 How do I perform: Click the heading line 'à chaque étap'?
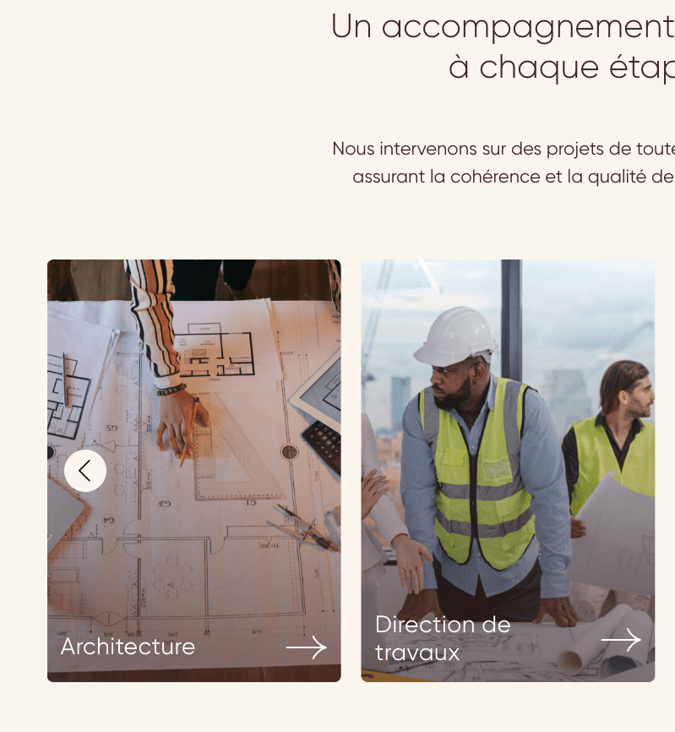tap(562, 68)
